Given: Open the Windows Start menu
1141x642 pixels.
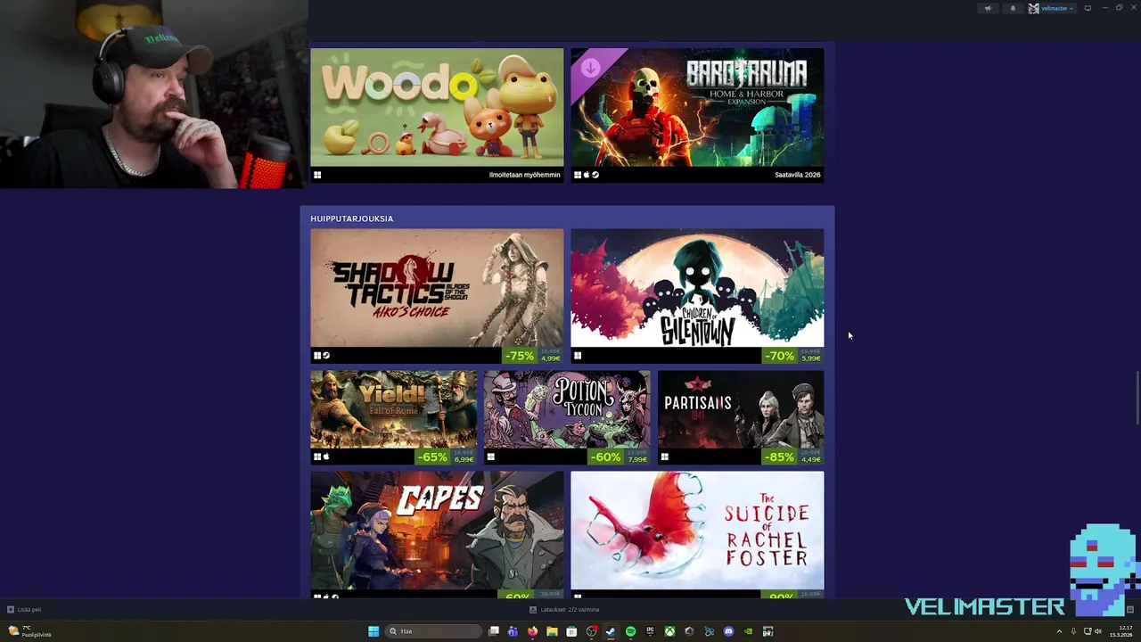Looking at the screenshot, I should 373,631.
